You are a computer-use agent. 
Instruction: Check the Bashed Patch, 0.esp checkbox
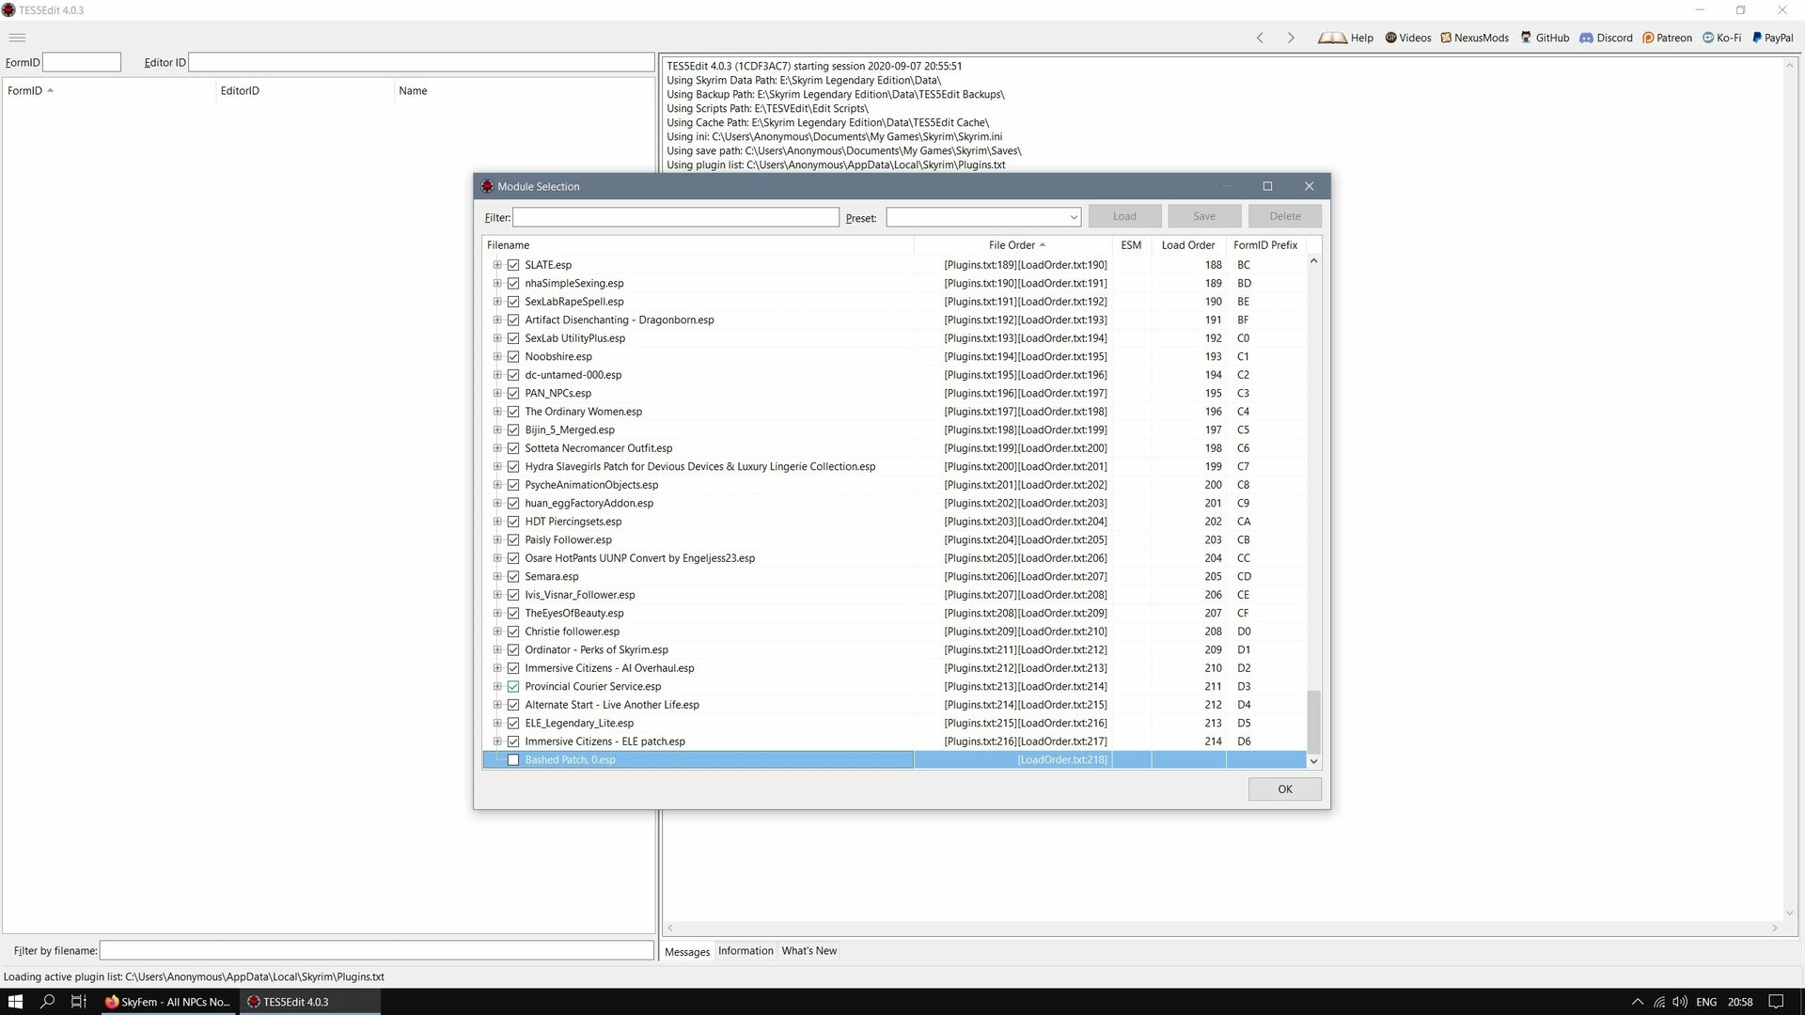pos(513,760)
